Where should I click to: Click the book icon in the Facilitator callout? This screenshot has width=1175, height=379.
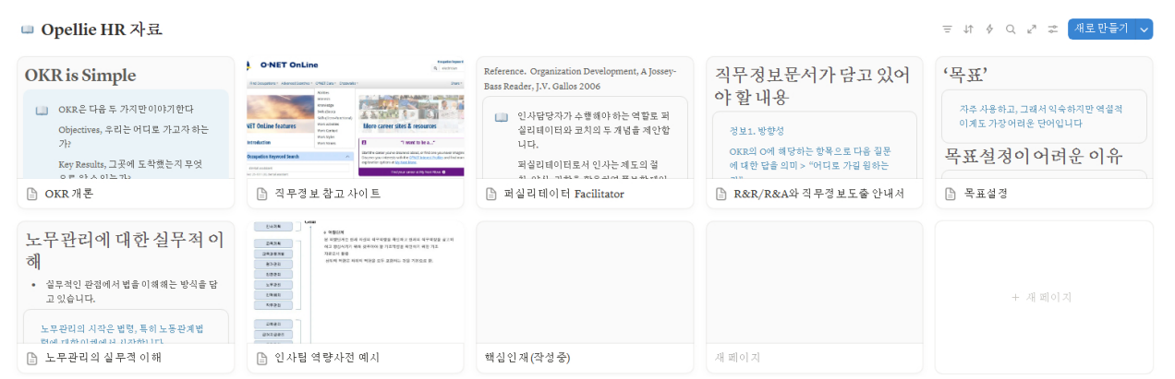click(x=501, y=117)
